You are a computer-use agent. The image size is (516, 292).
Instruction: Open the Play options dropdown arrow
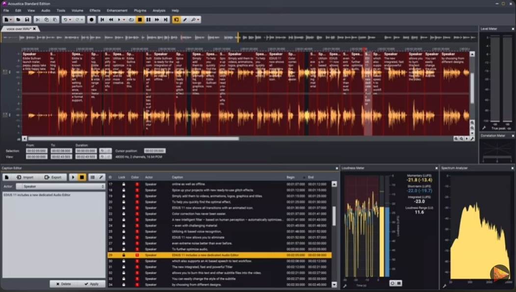tap(124, 20)
